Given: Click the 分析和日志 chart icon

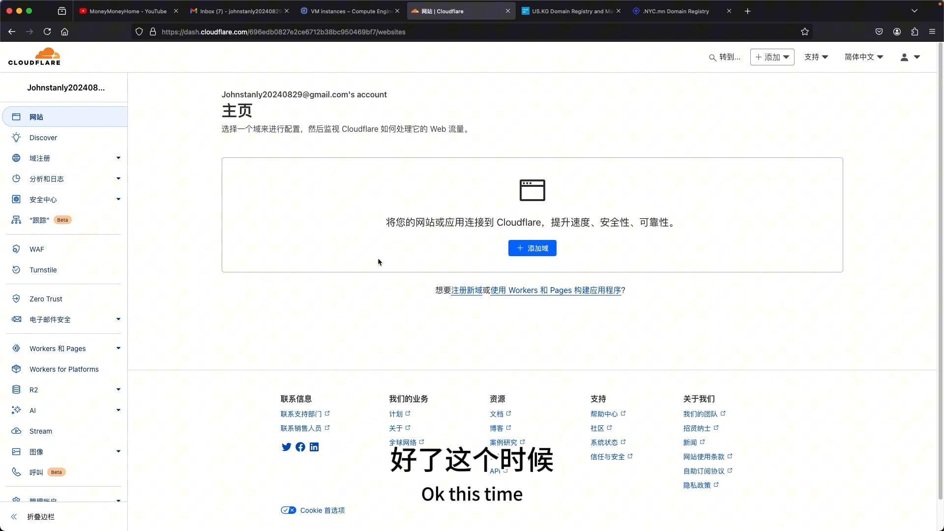Looking at the screenshot, I should click(x=16, y=179).
